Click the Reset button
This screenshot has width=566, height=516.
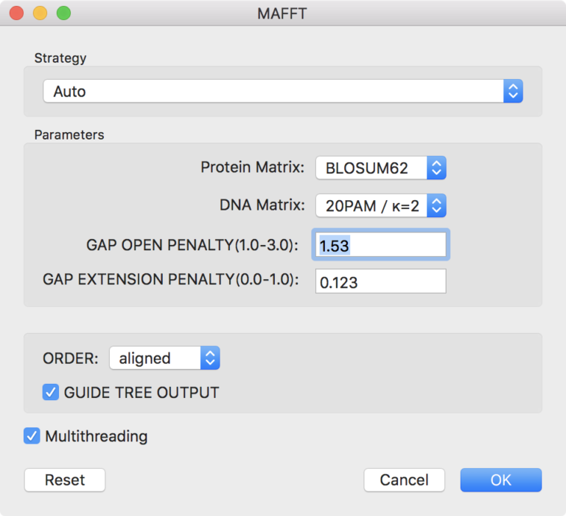pyautogui.click(x=65, y=480)
